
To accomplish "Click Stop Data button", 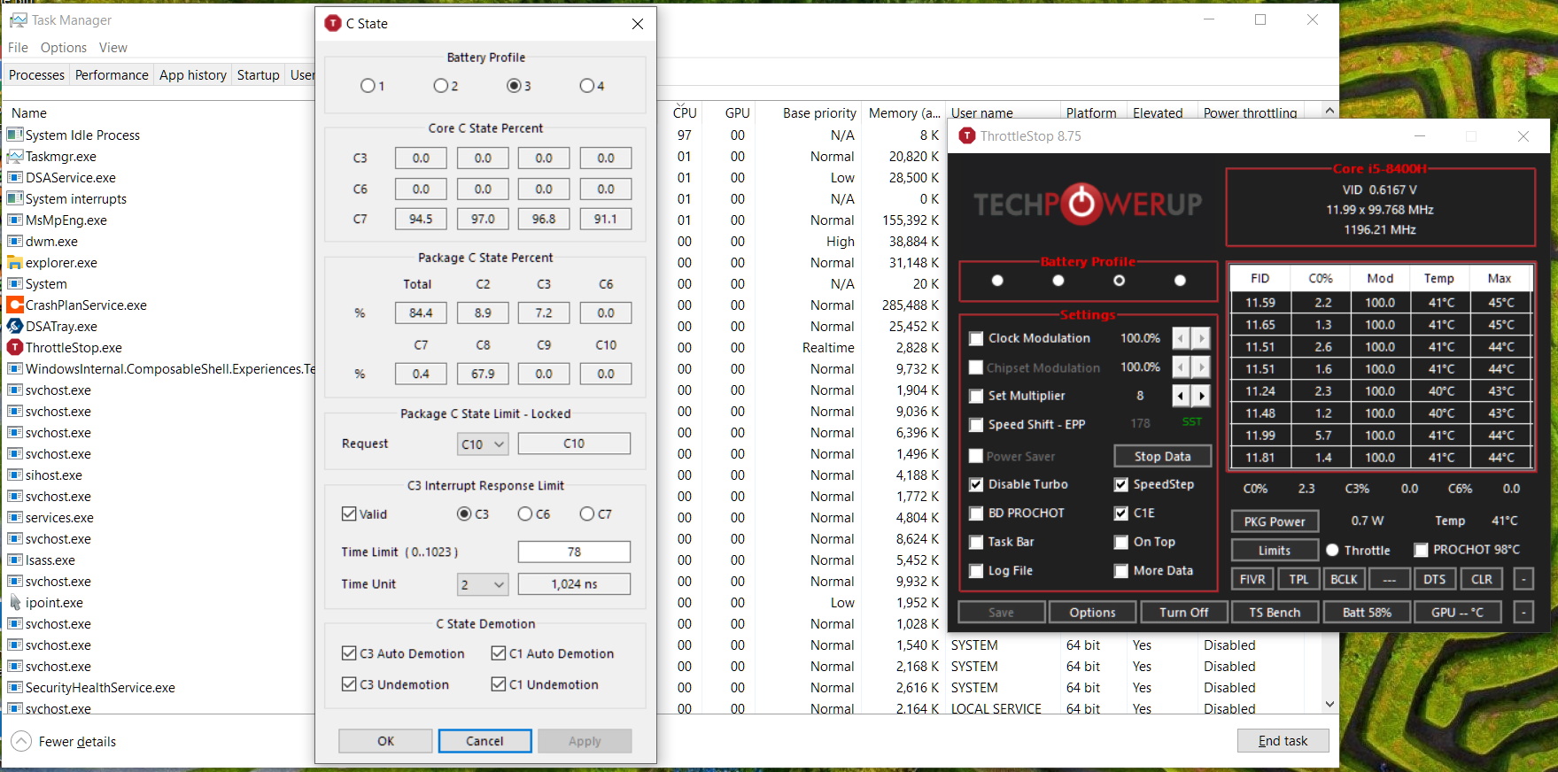I will pyautogui.click(x=1162, y=456).
